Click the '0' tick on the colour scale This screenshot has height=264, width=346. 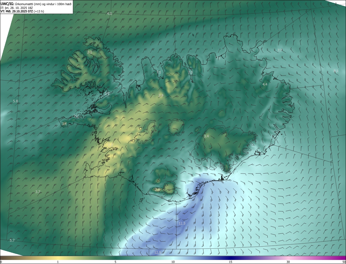click(1, 262)
